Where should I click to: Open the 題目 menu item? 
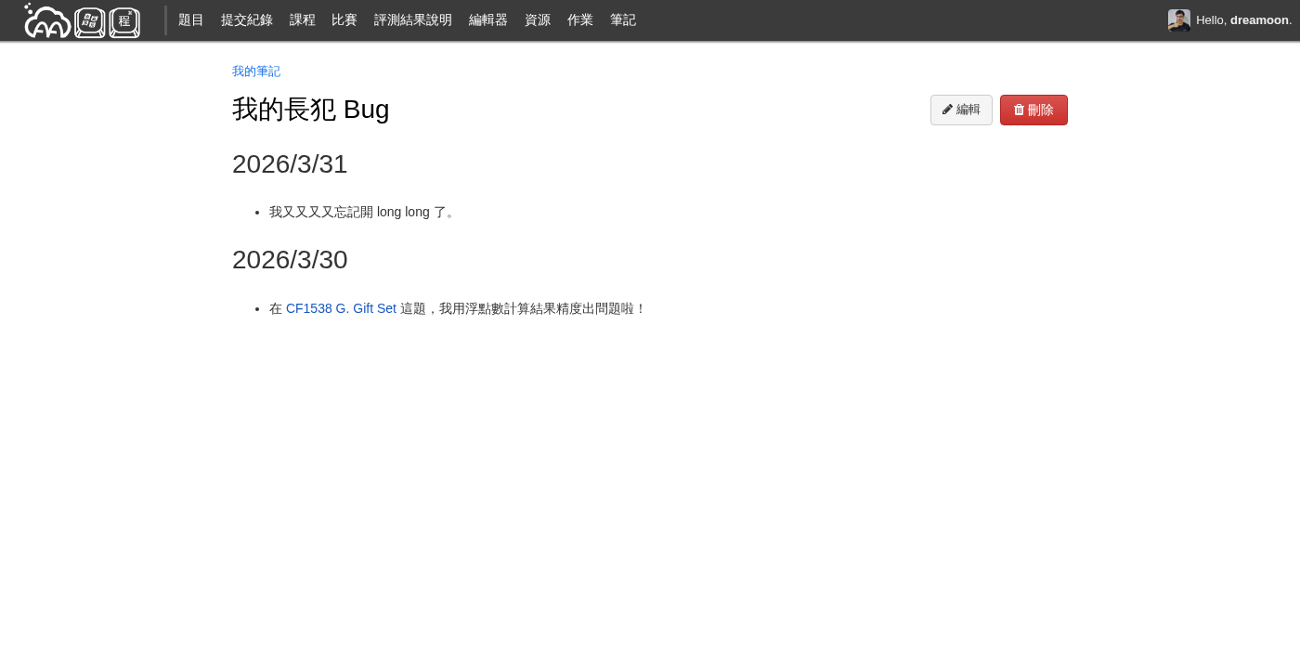[191, 19]
